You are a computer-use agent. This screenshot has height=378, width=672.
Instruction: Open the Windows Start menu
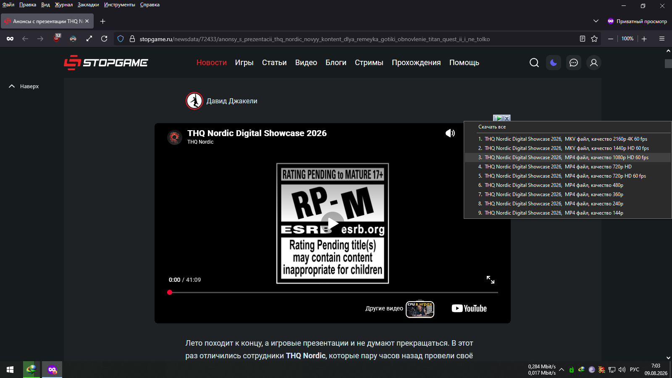tap(10, 370)
